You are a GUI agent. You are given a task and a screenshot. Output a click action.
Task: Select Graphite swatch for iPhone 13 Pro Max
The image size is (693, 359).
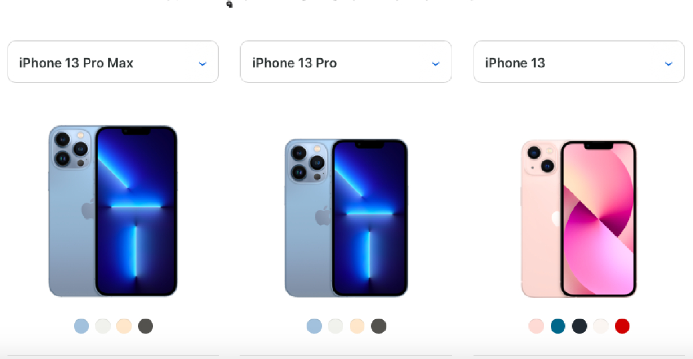point(146,326)
